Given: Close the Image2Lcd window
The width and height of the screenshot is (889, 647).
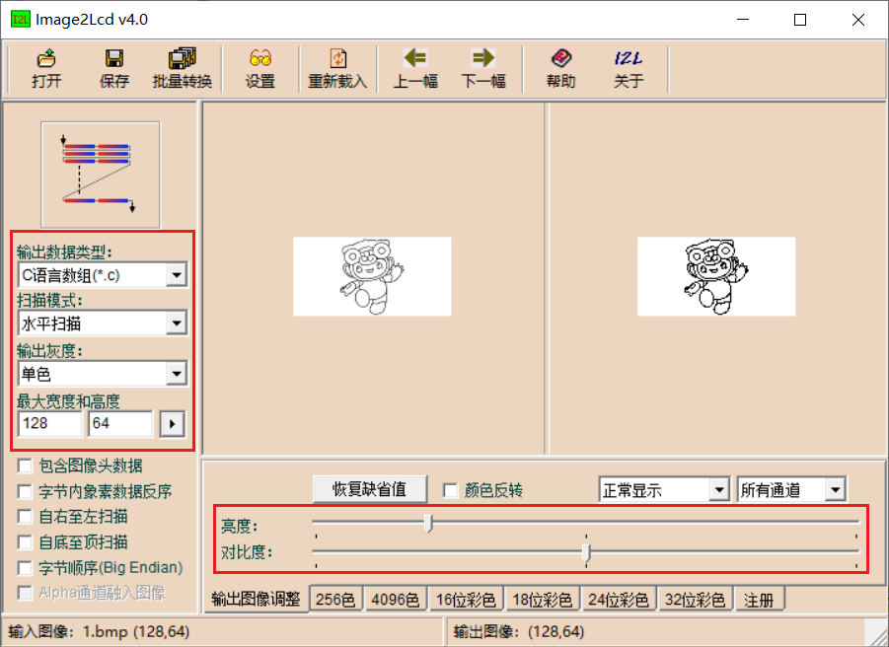Looking at the screenshot, I should coord(857,20).
